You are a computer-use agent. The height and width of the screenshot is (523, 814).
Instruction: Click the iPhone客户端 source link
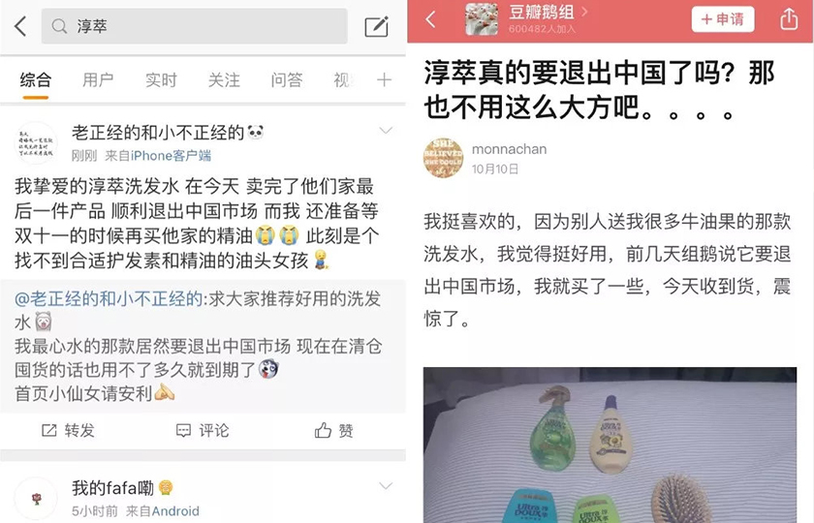(x=171, y=156)
